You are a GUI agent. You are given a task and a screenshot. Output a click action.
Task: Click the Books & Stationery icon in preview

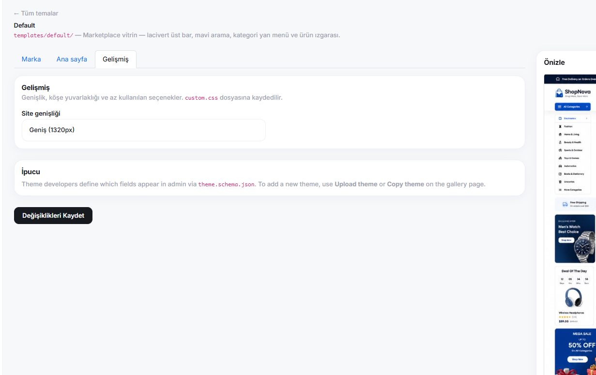(560, 174)
